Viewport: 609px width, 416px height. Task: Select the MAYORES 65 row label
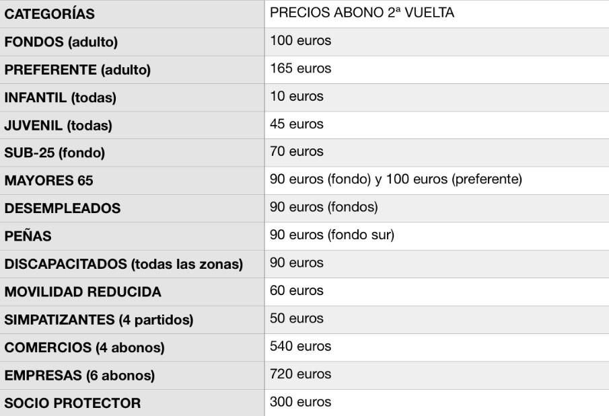pos(48,181)
